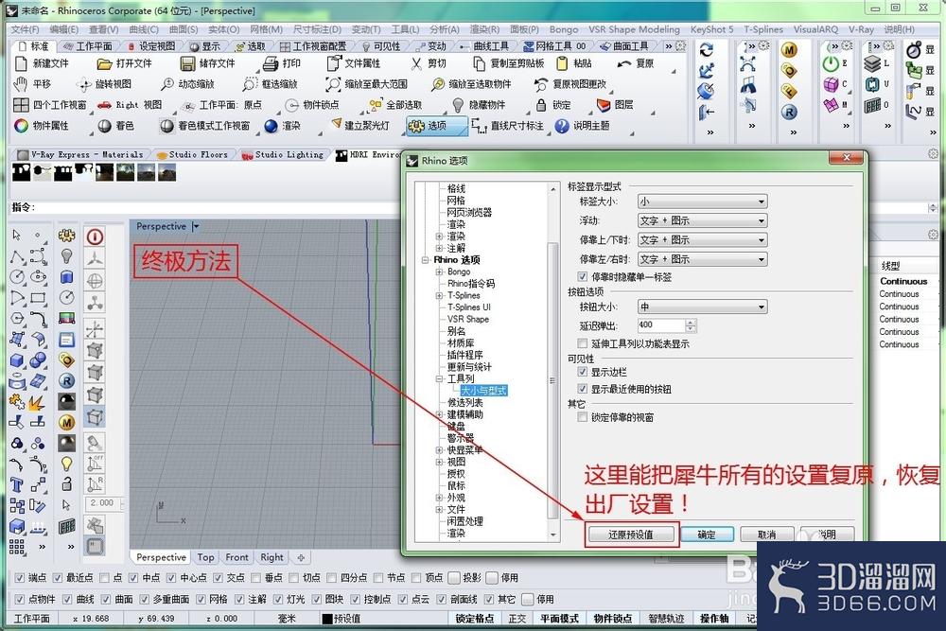946x631 pixels.
Task: Collapse the 工具列 tree node
Action: click(x=439, y=378)
